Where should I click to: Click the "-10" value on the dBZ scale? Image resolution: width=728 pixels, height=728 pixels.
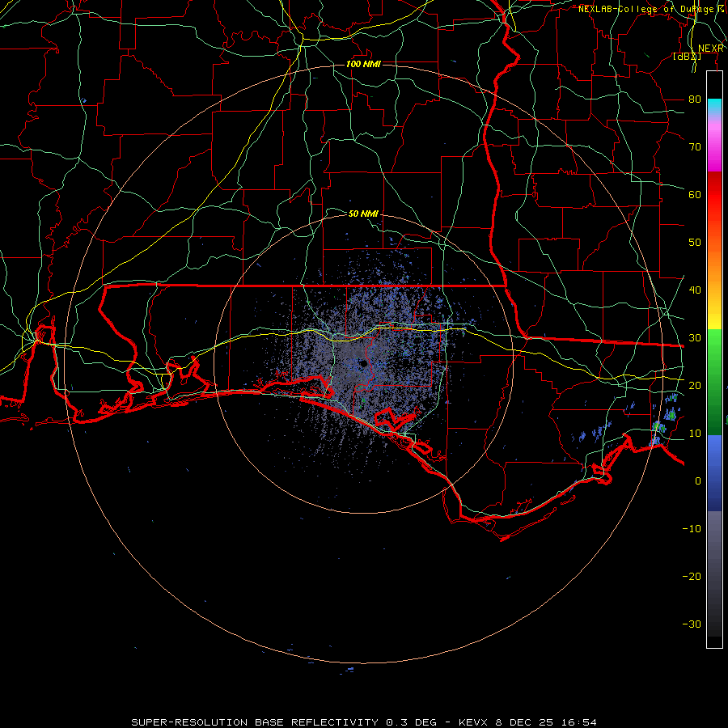[x=692, y=528]
